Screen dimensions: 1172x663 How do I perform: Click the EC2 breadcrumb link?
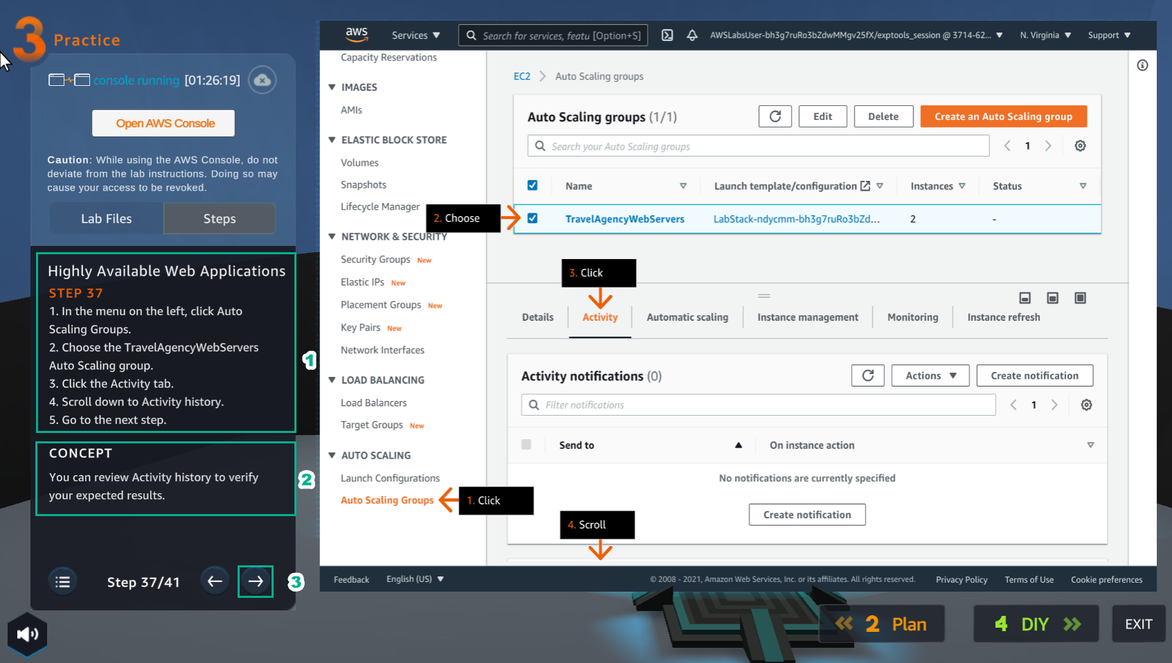coord(522,76)
